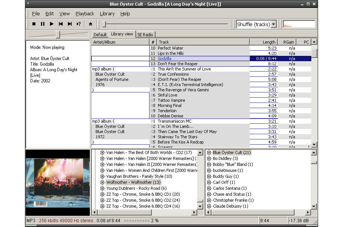This screenshot has width=343, height=227.
Task: Expand the Bo Diddley artist node
Action: (x=209, y=158)
